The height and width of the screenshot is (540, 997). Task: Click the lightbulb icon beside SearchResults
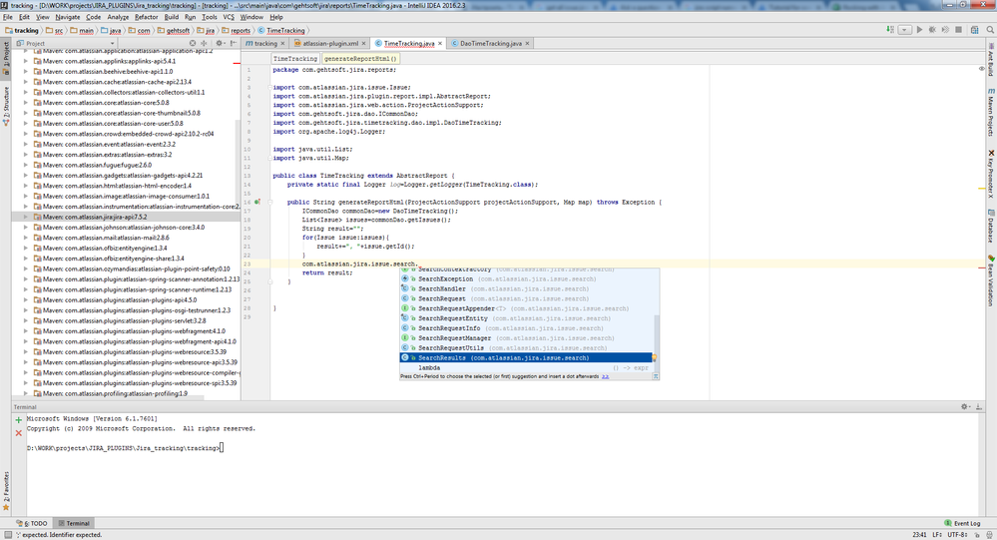click(x=654, y=358)
